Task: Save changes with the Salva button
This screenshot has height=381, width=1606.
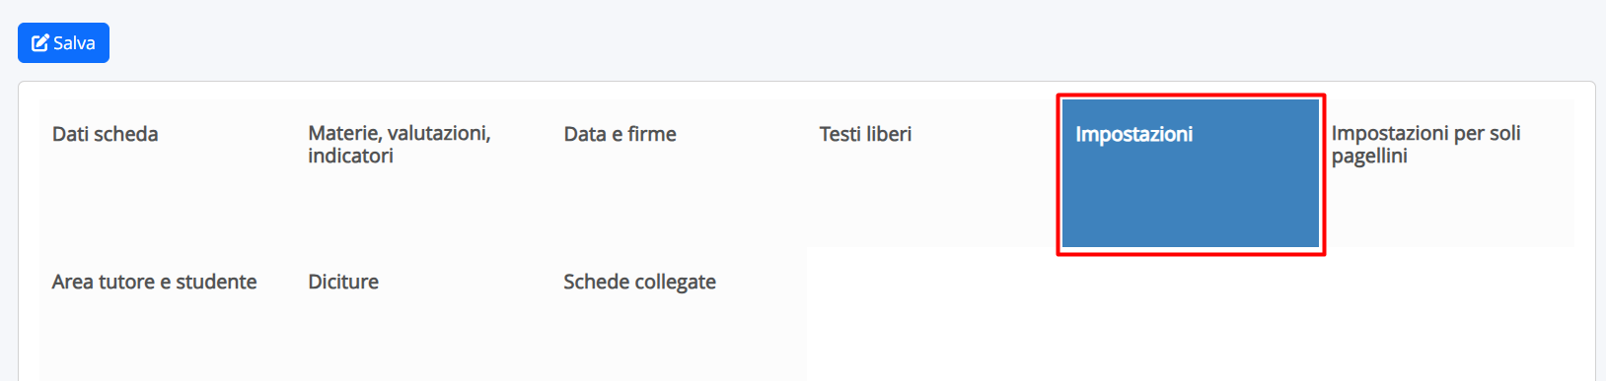Action: point(63,43)
